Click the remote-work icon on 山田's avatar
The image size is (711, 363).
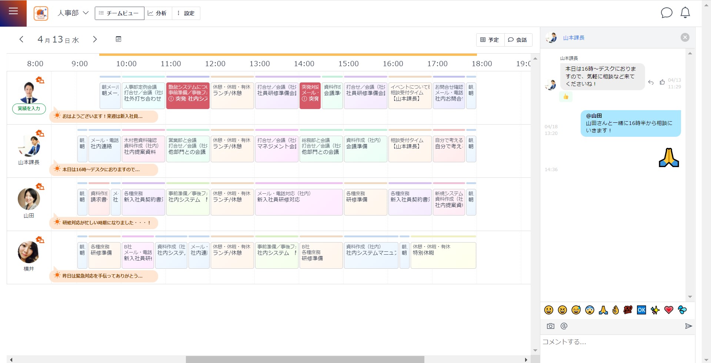tap(40, 186)
